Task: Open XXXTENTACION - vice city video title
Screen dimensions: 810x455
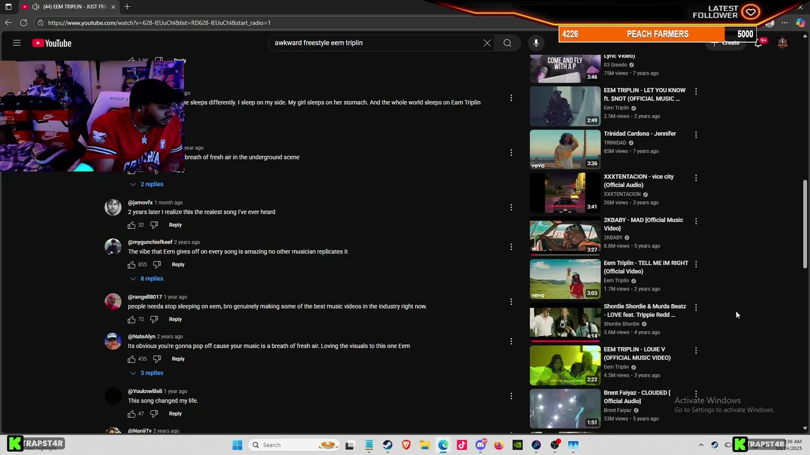Action: 639,181
